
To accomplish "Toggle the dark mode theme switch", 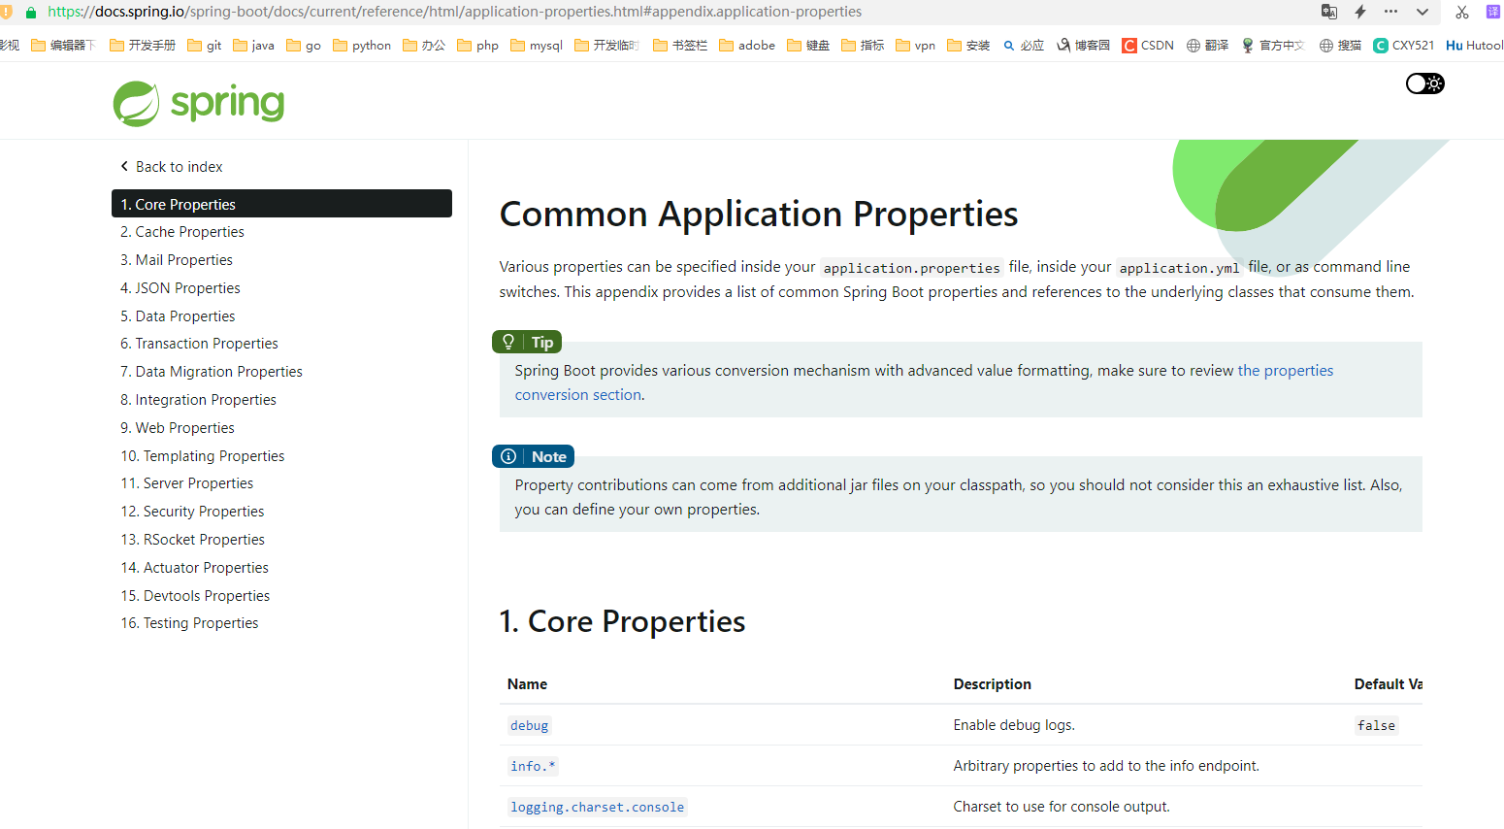I will (x=1424, y=83).
